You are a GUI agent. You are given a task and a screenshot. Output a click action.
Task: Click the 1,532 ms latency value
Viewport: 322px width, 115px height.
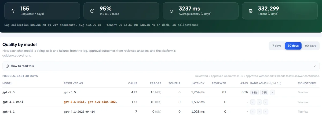tap(198, 102)
